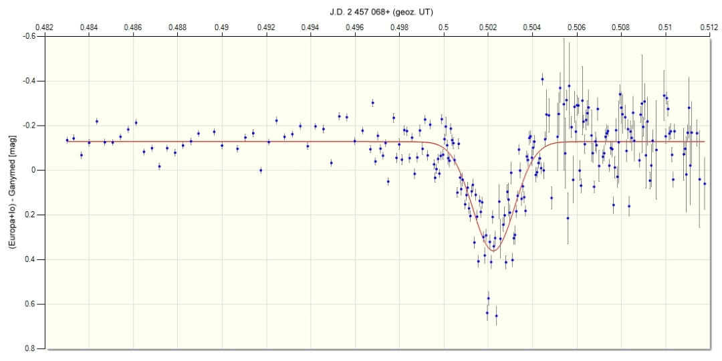The height and width of the screenshot is (361, 722).
Task: Click the highest data point near 0.5045
Action: click(x=542, y=79)
